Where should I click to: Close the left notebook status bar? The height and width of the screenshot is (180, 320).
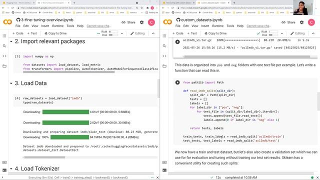157,177
